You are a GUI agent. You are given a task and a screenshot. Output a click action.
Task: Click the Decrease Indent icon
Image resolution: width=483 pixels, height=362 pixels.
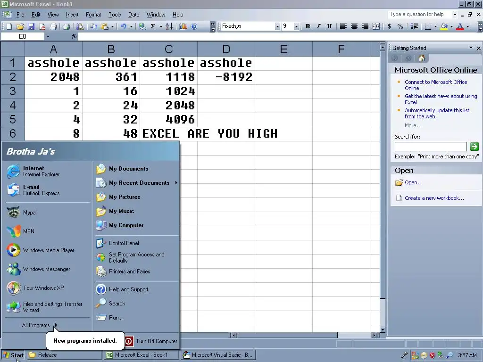414,26
